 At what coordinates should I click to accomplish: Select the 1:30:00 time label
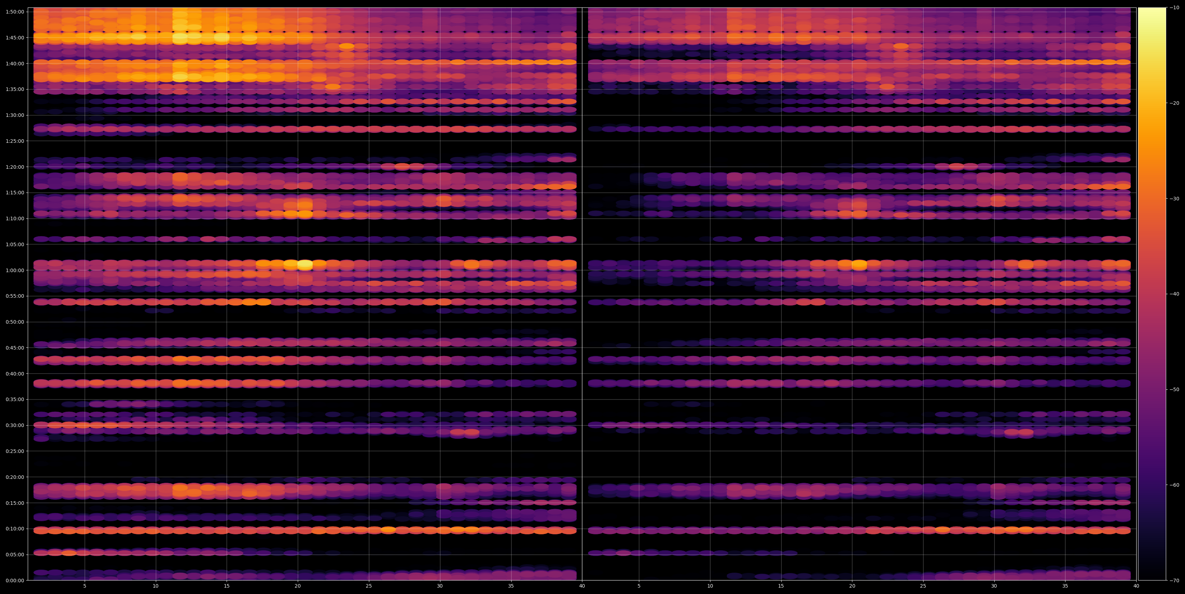pyautogui.click(x=15, y=115)
